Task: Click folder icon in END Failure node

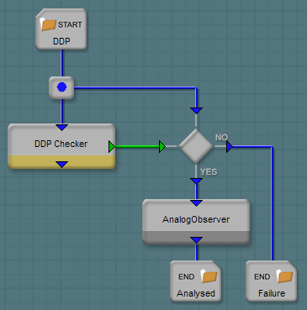Action: [284, 276]
